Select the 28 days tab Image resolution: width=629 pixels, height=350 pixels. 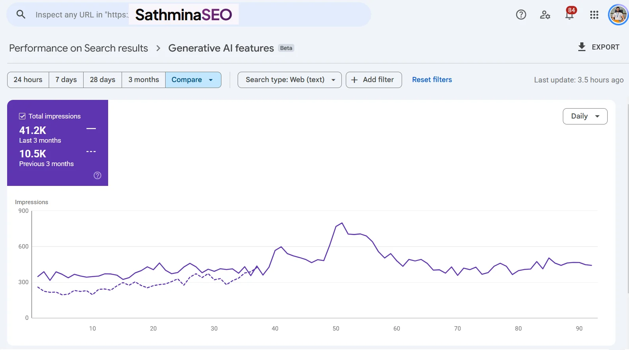pyautogui.click(x=103, y=80)
